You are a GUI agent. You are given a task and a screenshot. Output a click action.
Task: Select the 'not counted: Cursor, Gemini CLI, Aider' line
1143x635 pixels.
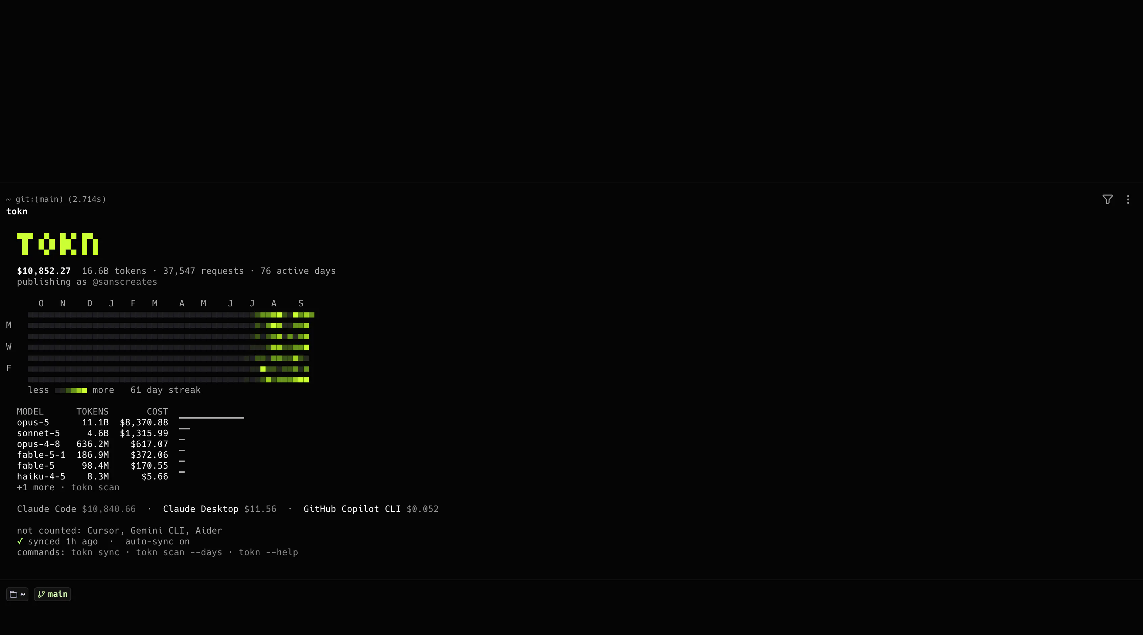point(119,531)
